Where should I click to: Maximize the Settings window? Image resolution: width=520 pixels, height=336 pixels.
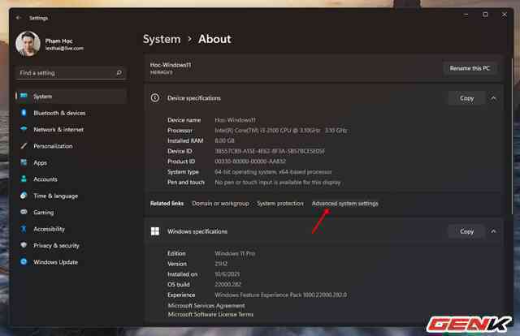485,15
